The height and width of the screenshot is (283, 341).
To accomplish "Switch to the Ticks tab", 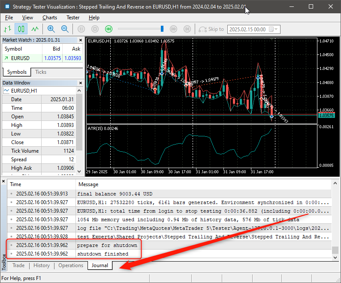I will (41, 72).
